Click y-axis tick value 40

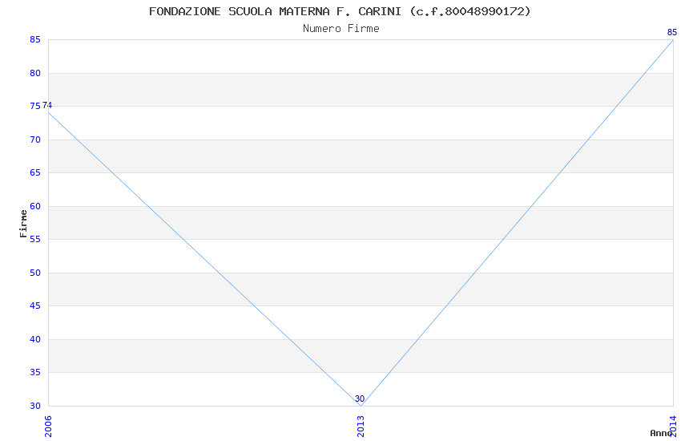click(x=35, y=339)
